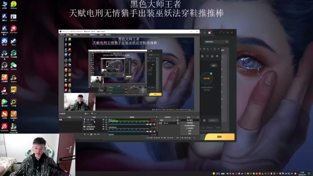The width and height of the screenshot is (313, 176).
Task: Click the round 自动开播 circle button
Action: (x=207, y=79)
